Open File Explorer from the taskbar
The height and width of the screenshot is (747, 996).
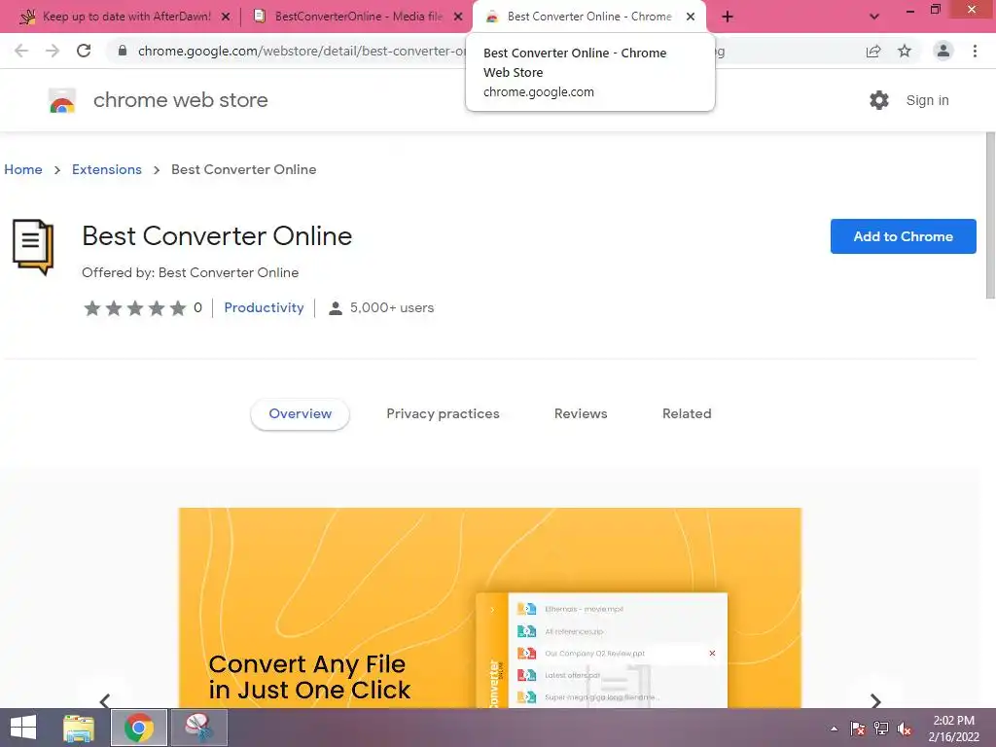point(79,728)
